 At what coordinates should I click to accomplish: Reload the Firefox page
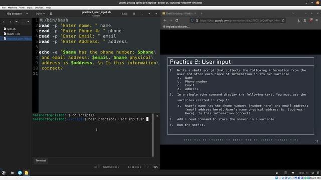[177, 20]
